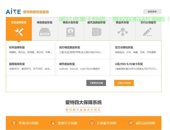Click the 五星服务保障 label
This screenshot has height=130, width=170.
pyautogui.click(x=106, y=123)
